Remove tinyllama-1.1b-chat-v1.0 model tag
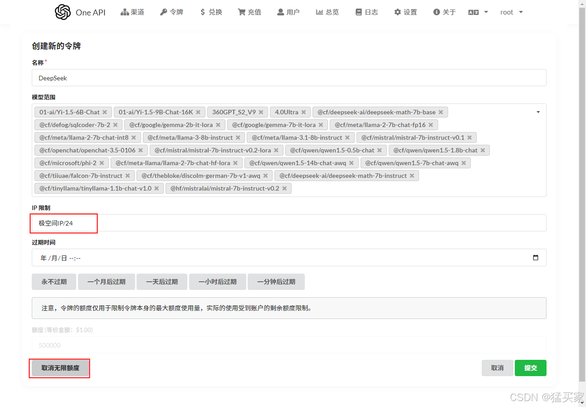This screenshot has width=586, height=407. coord(156,188)
